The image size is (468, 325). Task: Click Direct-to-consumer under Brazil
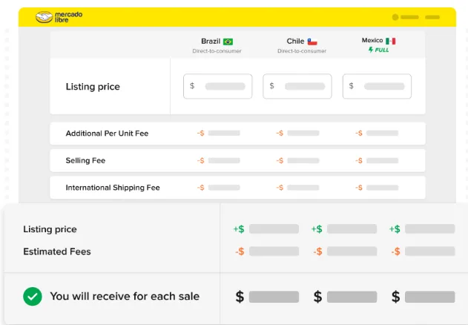(x=217, y=51)
